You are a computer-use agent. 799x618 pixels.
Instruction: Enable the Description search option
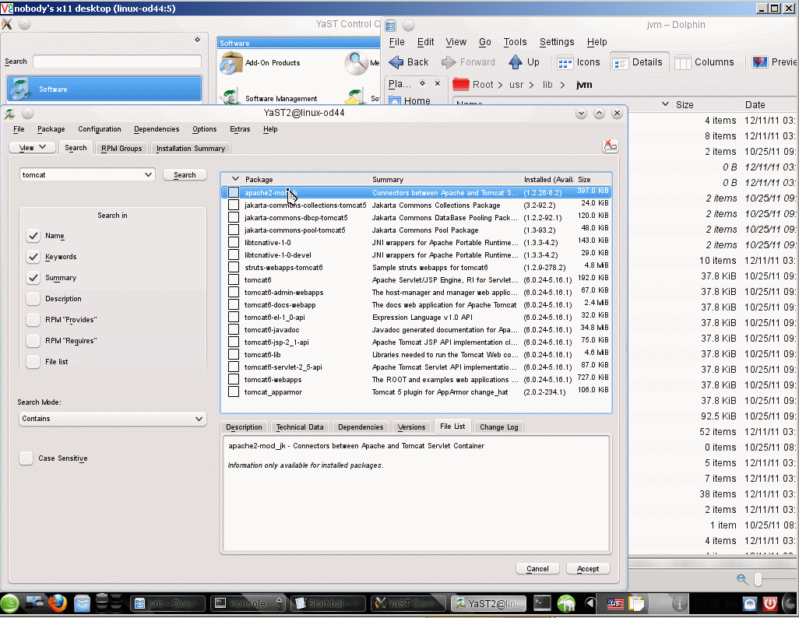[33, 299]
